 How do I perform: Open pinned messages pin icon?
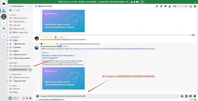coord(166,6)
